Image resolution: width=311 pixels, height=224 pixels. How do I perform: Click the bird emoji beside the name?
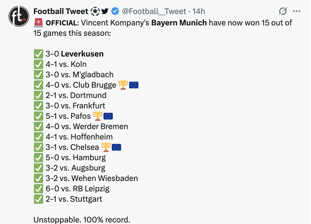[x=105, y=11]
